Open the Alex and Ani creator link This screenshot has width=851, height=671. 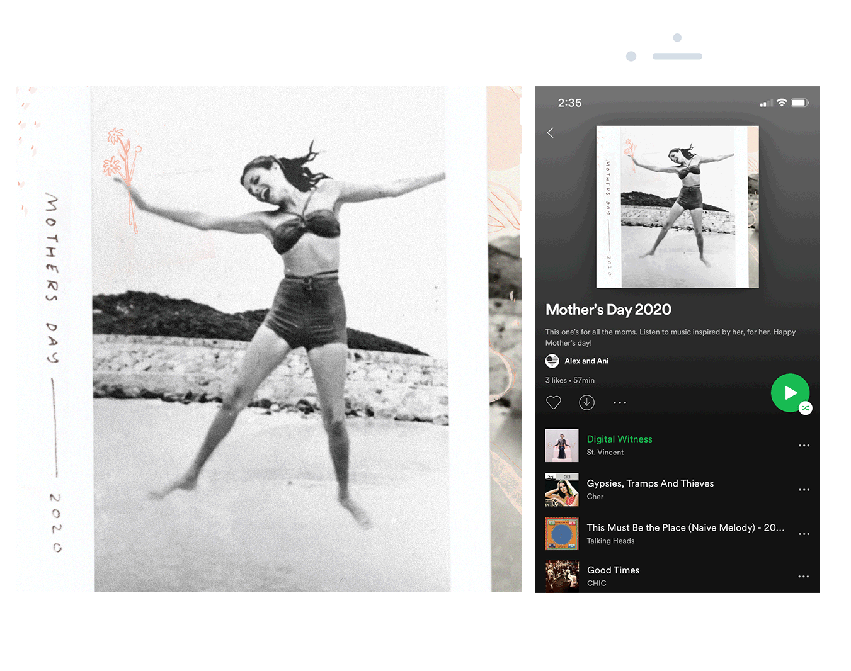[x=586, y=361]
